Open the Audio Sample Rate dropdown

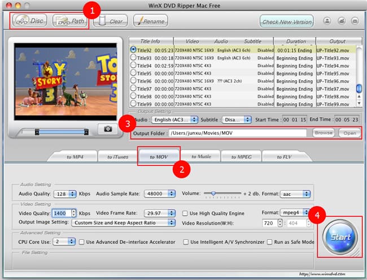coord(160,194)
